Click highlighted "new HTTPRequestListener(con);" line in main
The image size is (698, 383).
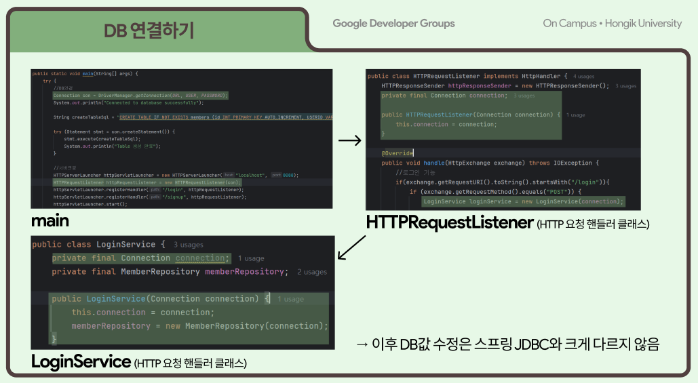point(147,182)
